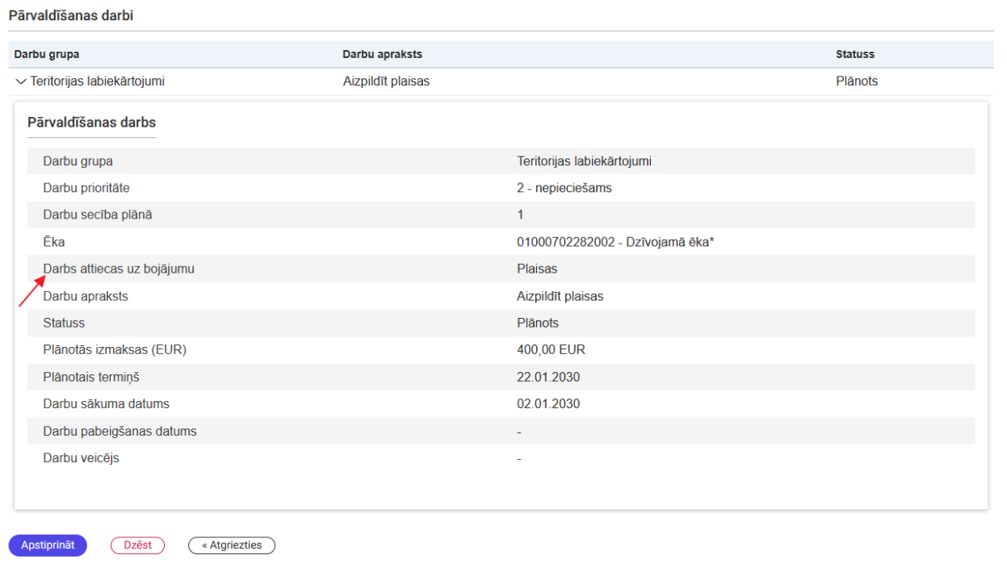Screen dimensions: 1007x572
Task: Click the Darbs attiecas uz bojājumu label
Action: coord(119,269)
